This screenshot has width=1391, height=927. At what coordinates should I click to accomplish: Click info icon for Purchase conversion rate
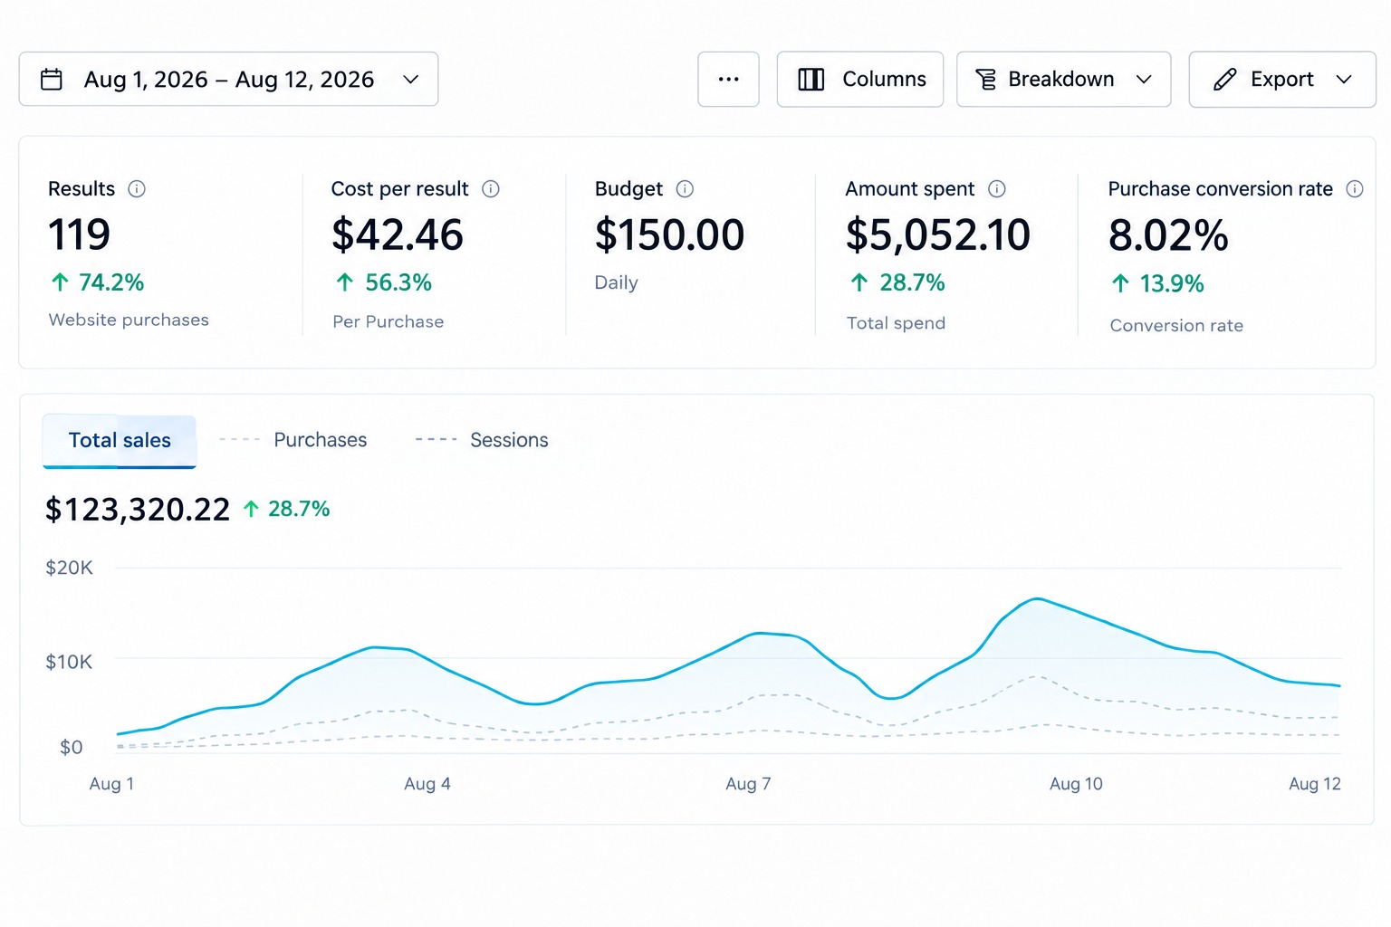(1355, 188)
